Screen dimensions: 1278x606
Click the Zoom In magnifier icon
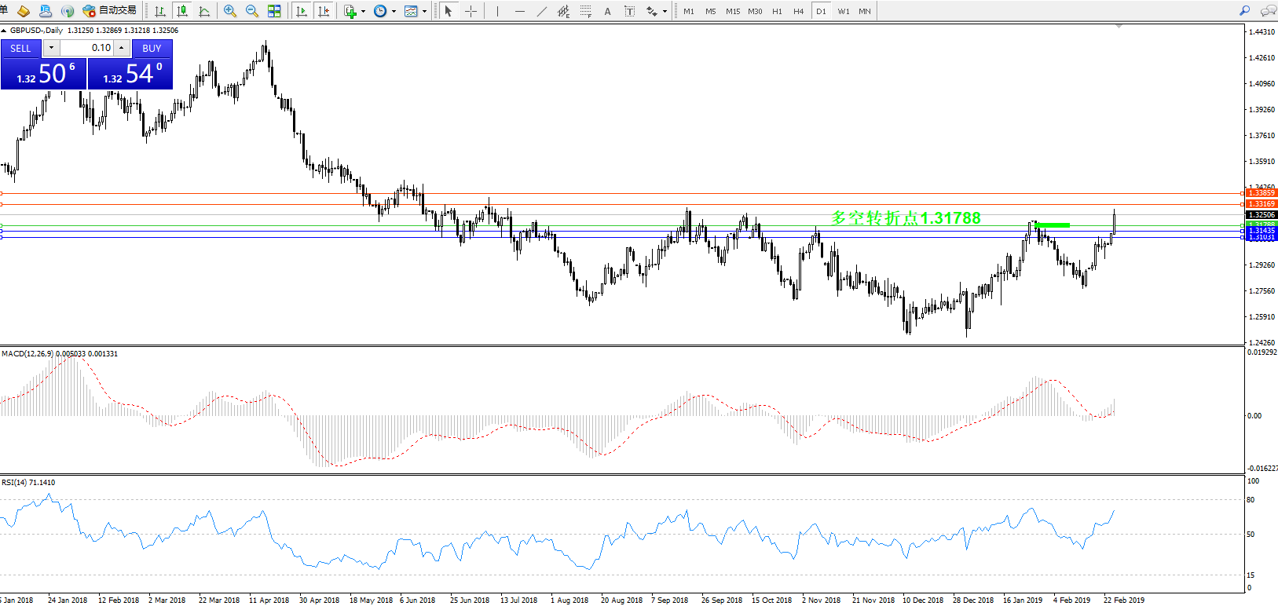tap(230, 11)
